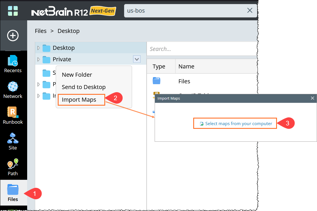Open the Files sidebar icon
317x211 pixels.
tap(13, 192)
